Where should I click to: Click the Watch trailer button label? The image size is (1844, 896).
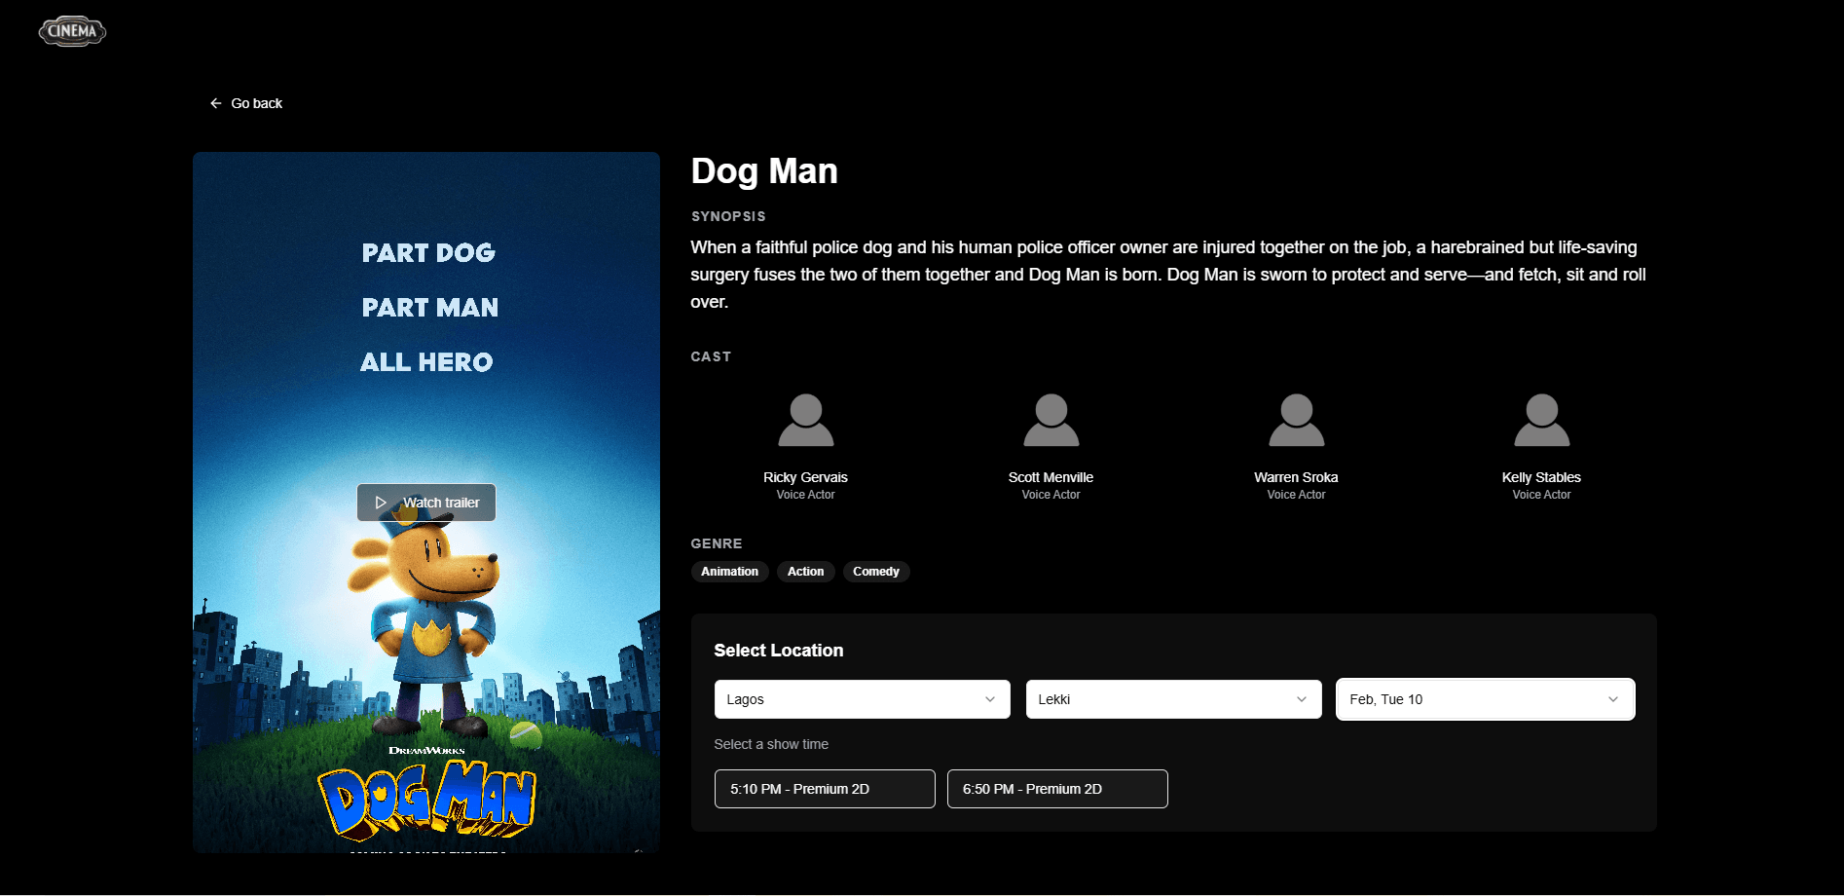click(x=441, y=503)
